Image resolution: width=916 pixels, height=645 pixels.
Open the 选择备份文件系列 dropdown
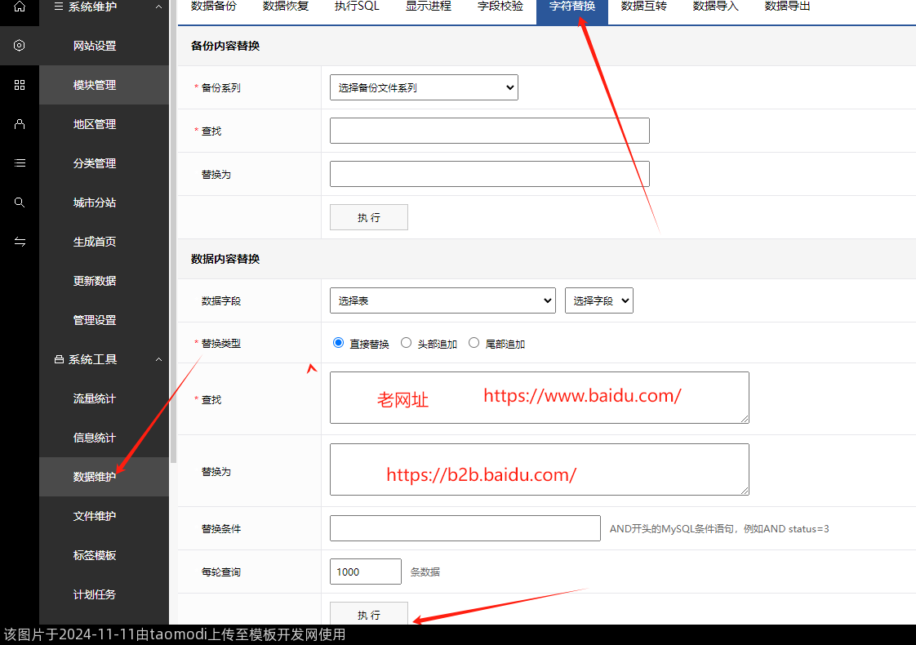(x=424, y=87)
